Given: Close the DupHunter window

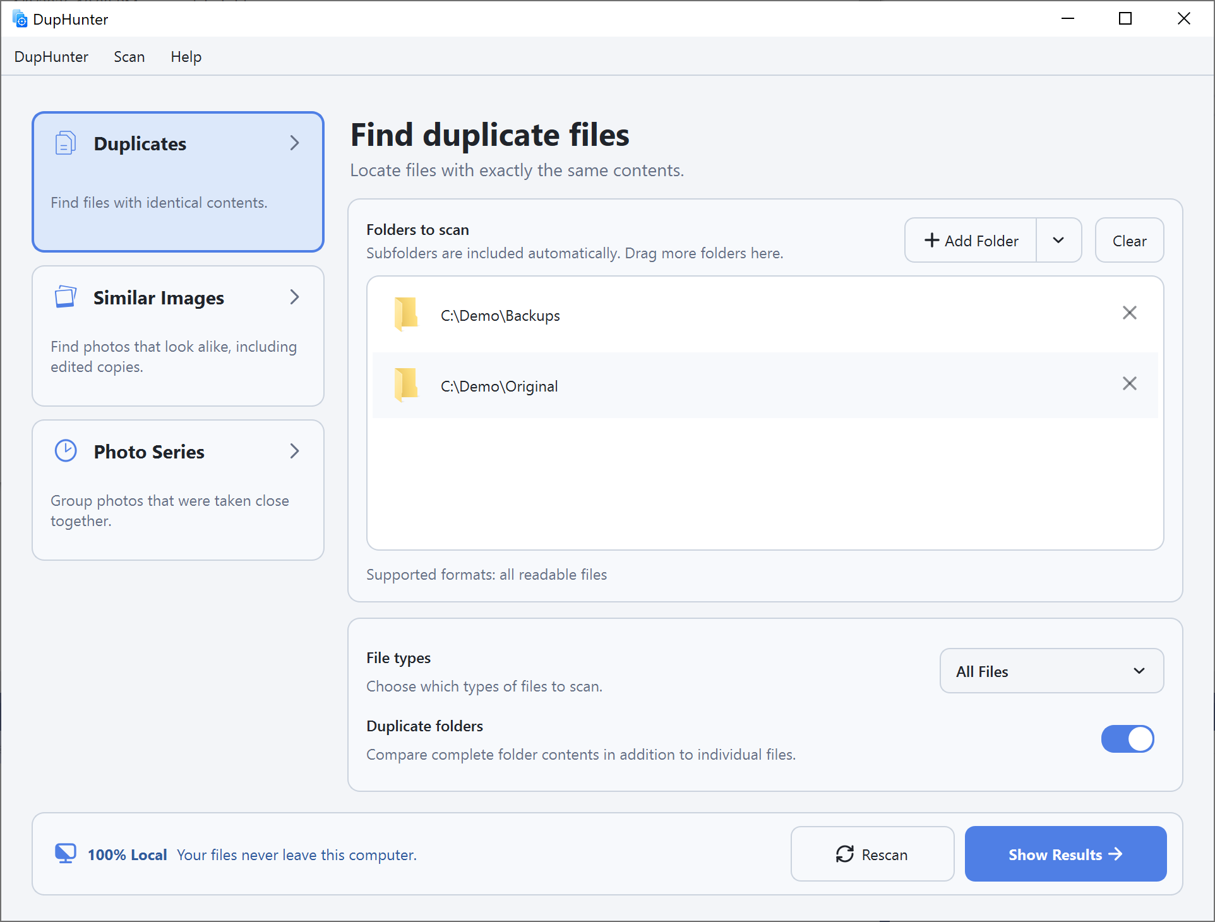Looking at the screenshot, I should (x=1184, y=19).
